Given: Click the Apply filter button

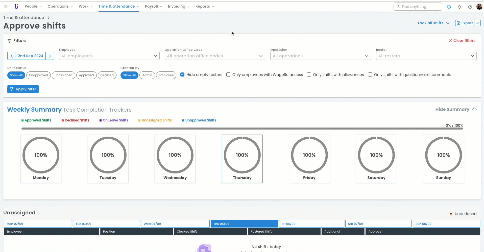Looking at the screenshot, I should tap(23, 89).
